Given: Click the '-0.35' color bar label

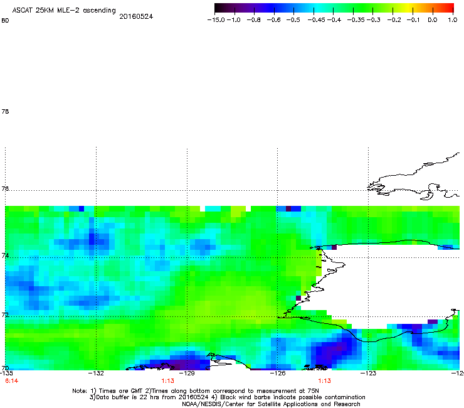Looking at the screenshot, I should [356, 20].
